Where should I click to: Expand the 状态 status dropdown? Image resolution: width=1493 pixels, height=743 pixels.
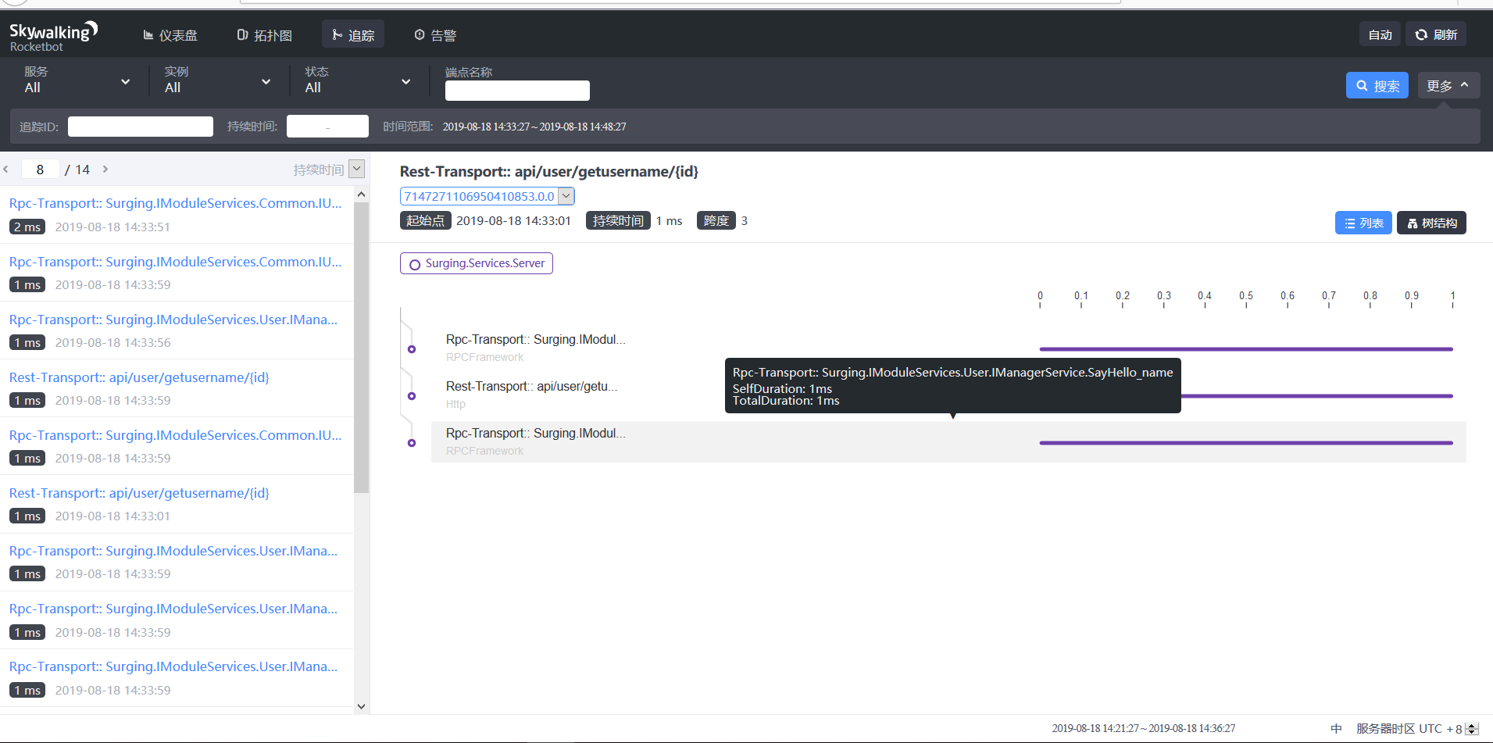point(358,80)
